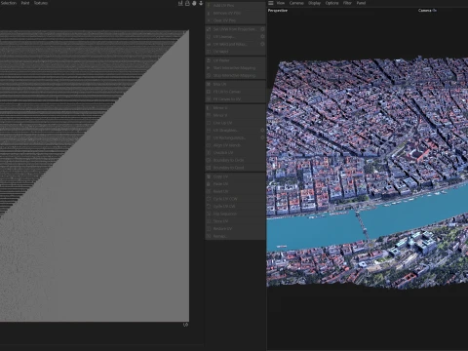Click the Mirror V icon
This screenshot has height=351, width=468.
209,115
